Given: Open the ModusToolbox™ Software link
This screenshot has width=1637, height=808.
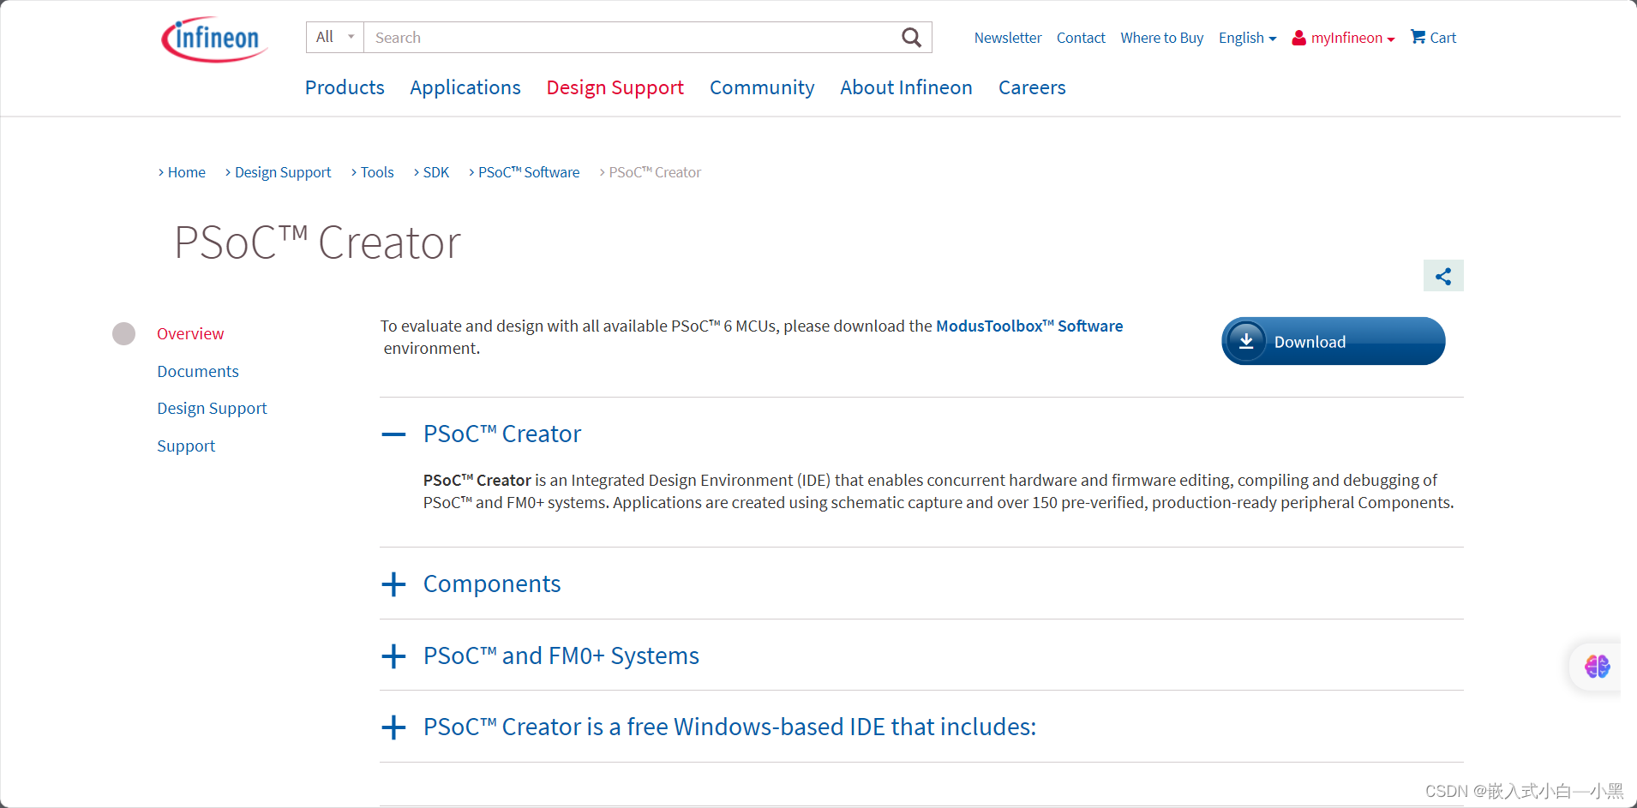Looking at the screenshot, I should [1029, 326].
